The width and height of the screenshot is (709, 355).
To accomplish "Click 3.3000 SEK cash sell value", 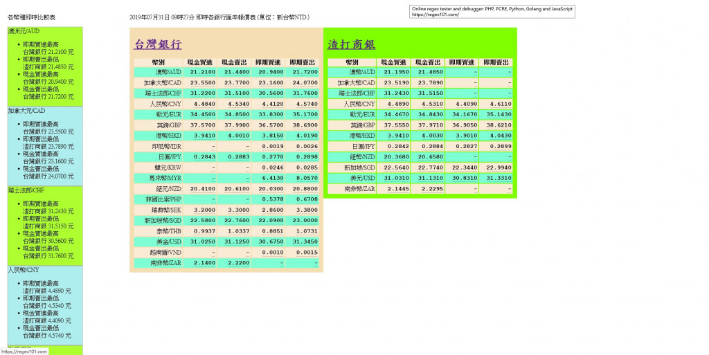I will [239, 210].
